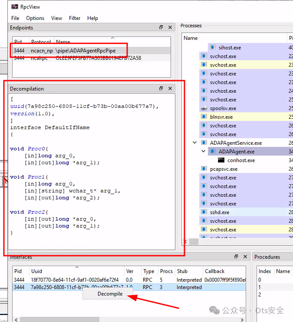The image size is (293, 322).
Task: Sort procedures by Index column header
Action: [265, 271]
